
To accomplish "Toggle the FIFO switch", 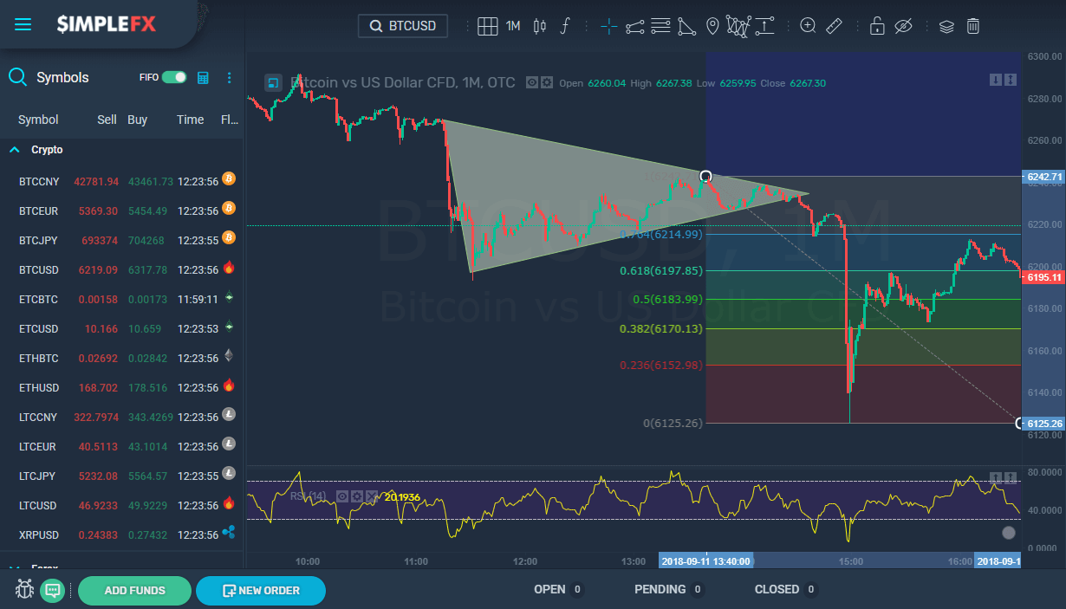I will [174, 77].
